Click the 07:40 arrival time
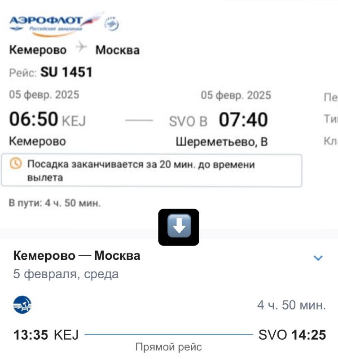Screen dimensions: 338x359 click(x=243, y=120)
